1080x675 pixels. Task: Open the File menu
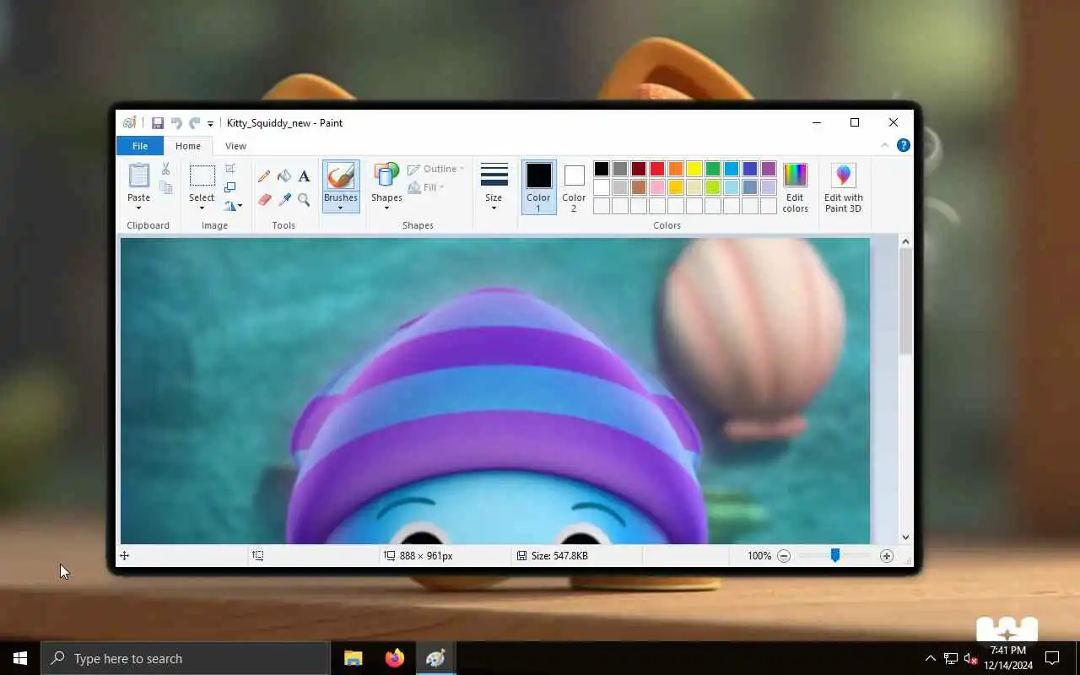click(139, 146)
